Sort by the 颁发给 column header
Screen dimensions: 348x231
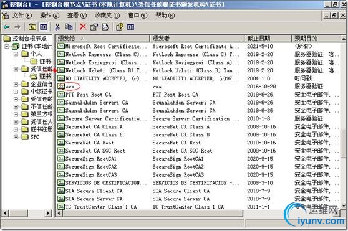pos(102,39)
